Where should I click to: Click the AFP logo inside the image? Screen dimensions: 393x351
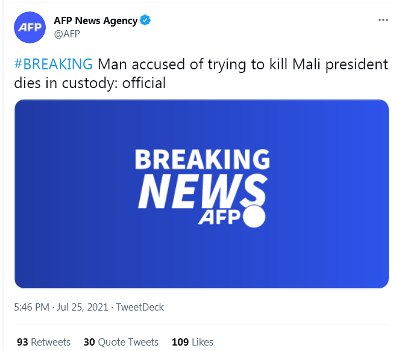point(219,217)
